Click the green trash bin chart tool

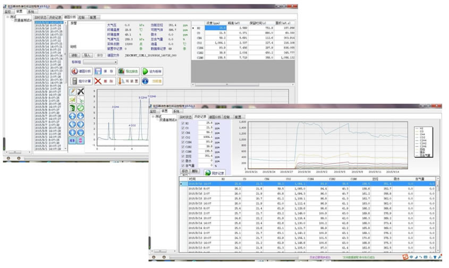pyautogui.click(x=72, y=108)
